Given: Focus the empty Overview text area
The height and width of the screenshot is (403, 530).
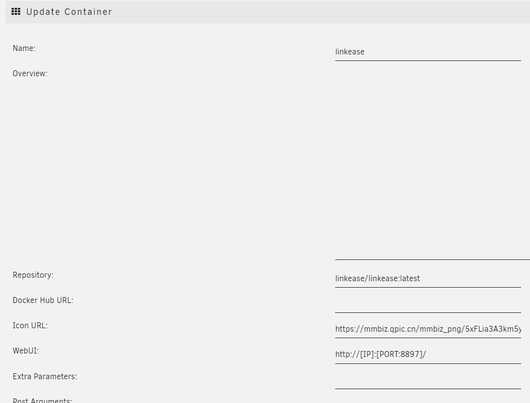Looking at the screenshot, I should point(432,164).
